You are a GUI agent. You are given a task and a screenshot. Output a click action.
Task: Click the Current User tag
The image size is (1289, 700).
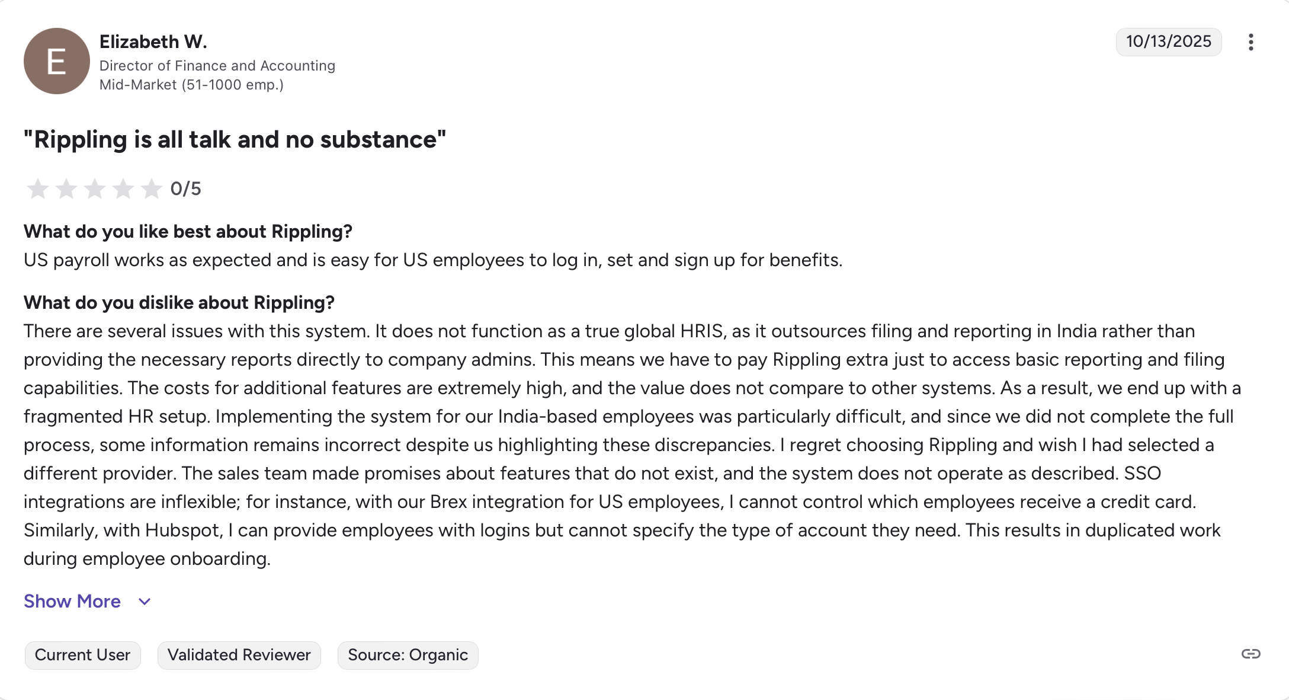click(82, 655)
